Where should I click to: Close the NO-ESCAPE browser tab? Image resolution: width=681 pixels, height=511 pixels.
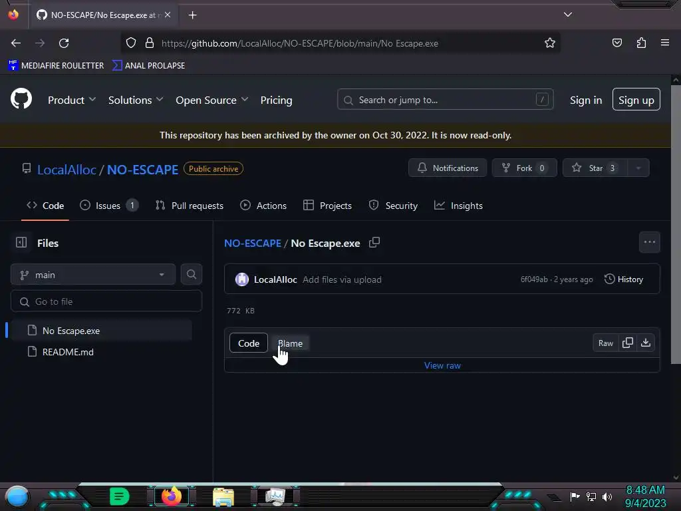click(x=168, y=15)
